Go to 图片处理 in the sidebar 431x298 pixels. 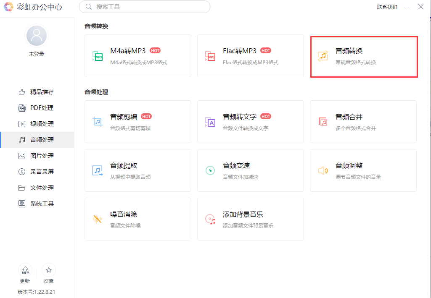point(37,156)
